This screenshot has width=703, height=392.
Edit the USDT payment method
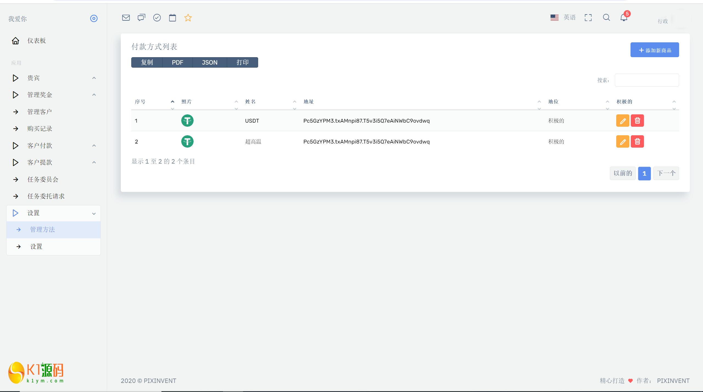click(623, 121)
